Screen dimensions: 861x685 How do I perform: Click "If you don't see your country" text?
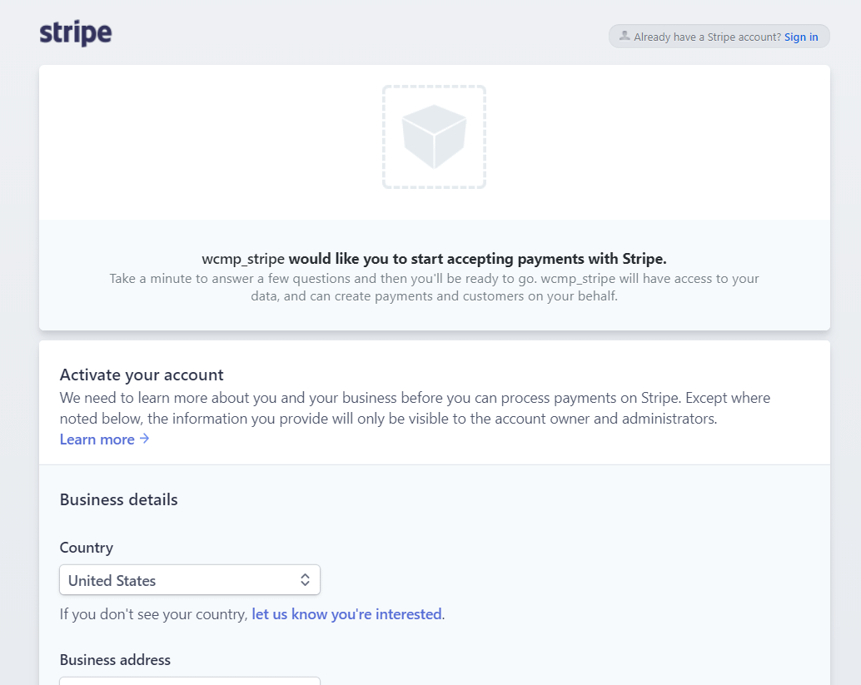[x=155, y=614]
